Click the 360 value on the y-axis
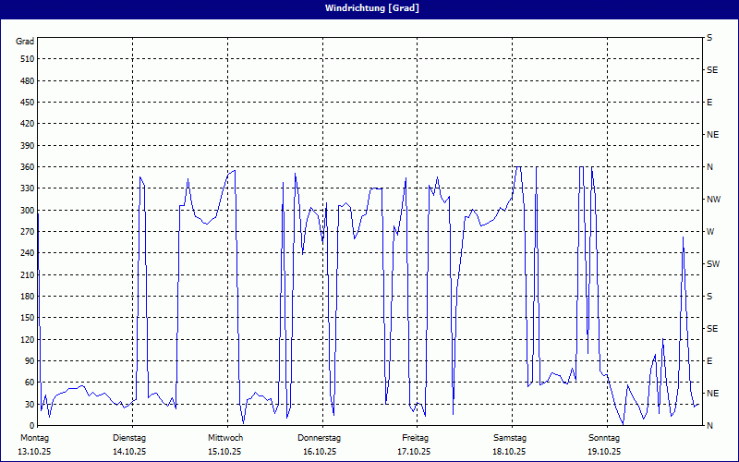This screenshot has width=739, height=462. click(x=26, y=167)
